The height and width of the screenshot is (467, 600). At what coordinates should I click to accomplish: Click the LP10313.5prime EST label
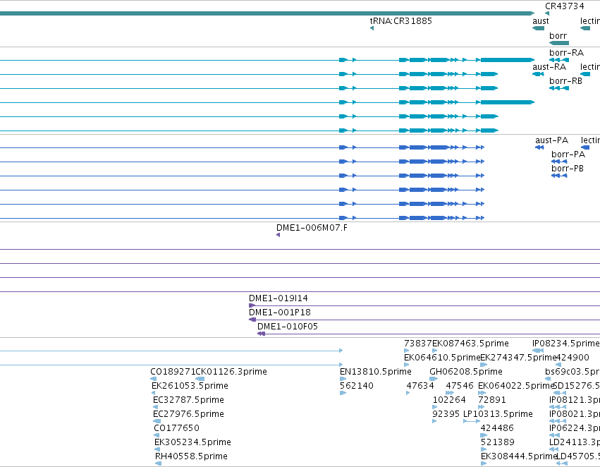498,414
